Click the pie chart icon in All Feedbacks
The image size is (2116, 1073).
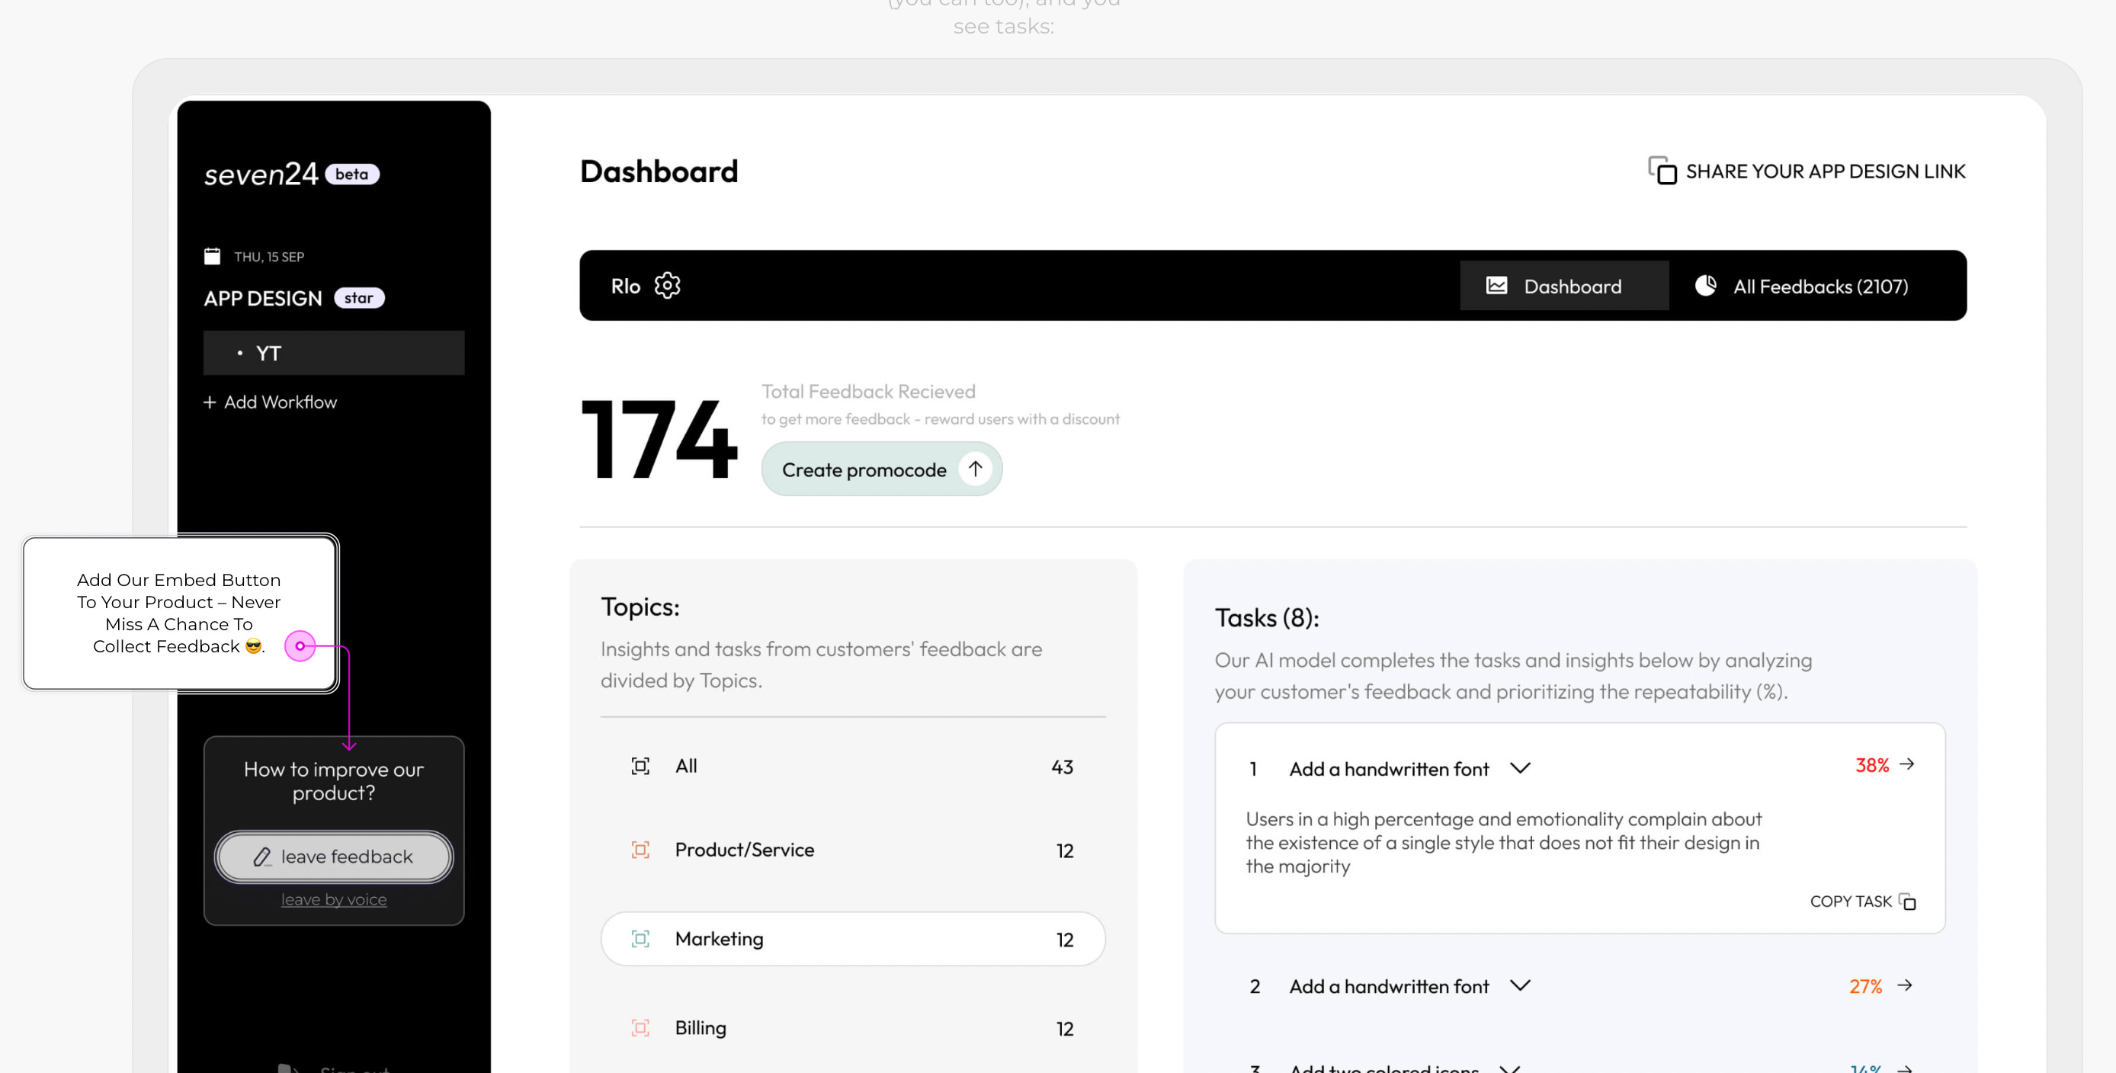pyautogui.click(x=1705, y=286)
